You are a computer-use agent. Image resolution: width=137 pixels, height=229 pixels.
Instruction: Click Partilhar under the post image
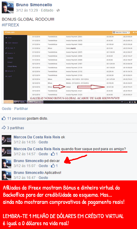click(x=21, y=109)
